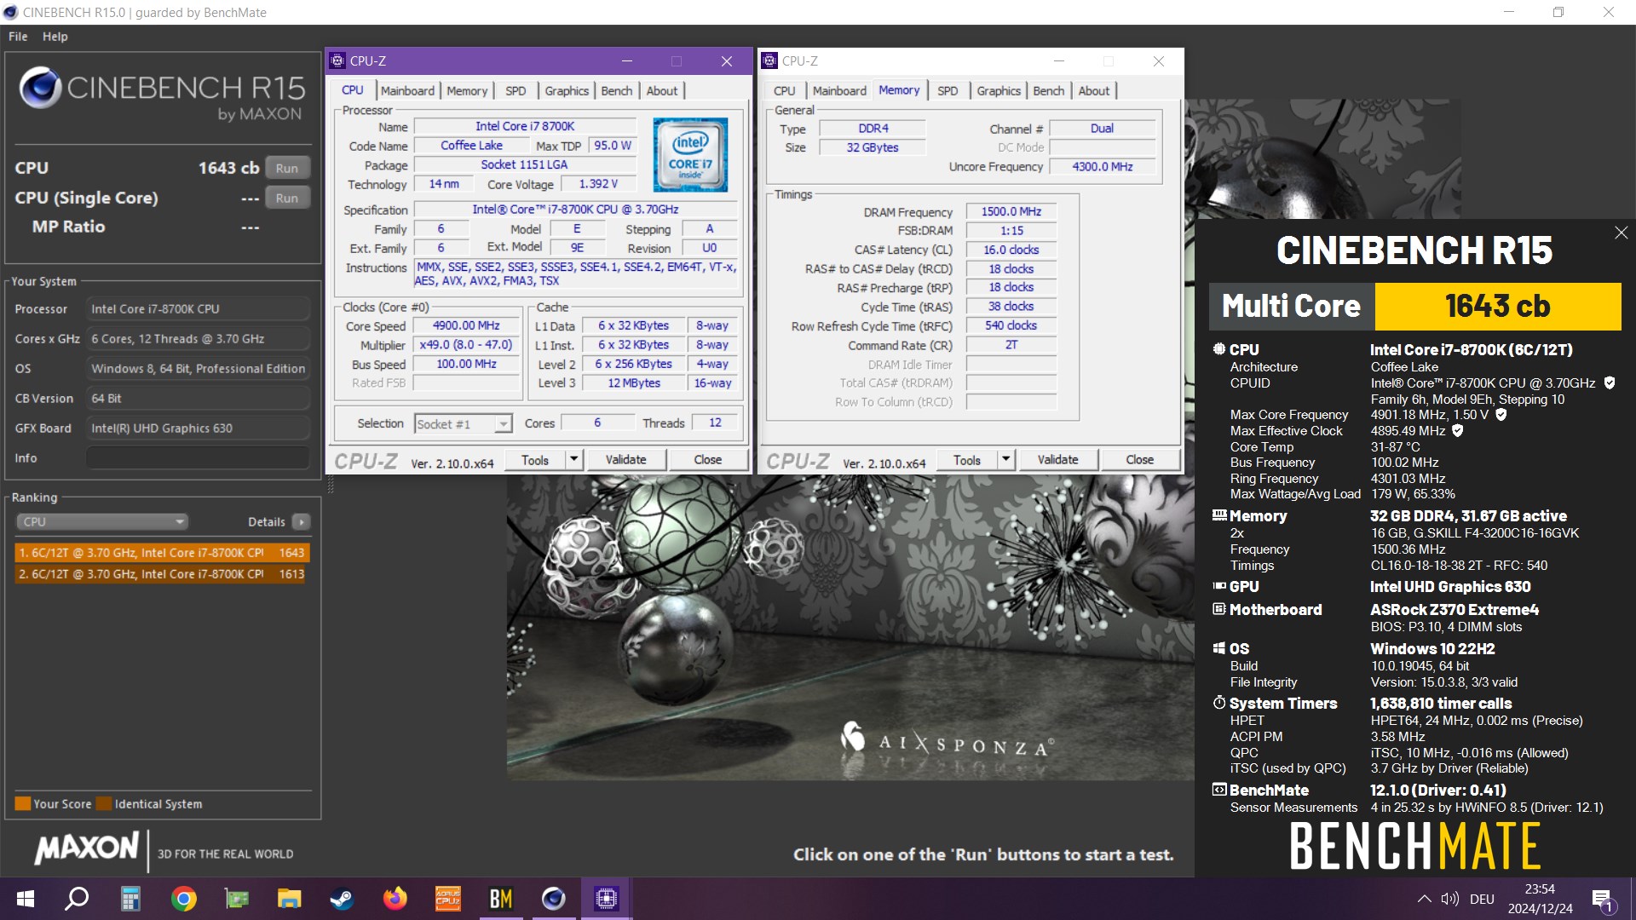
Task: Open taskbar search magnifier
Action: click(78, 899)
